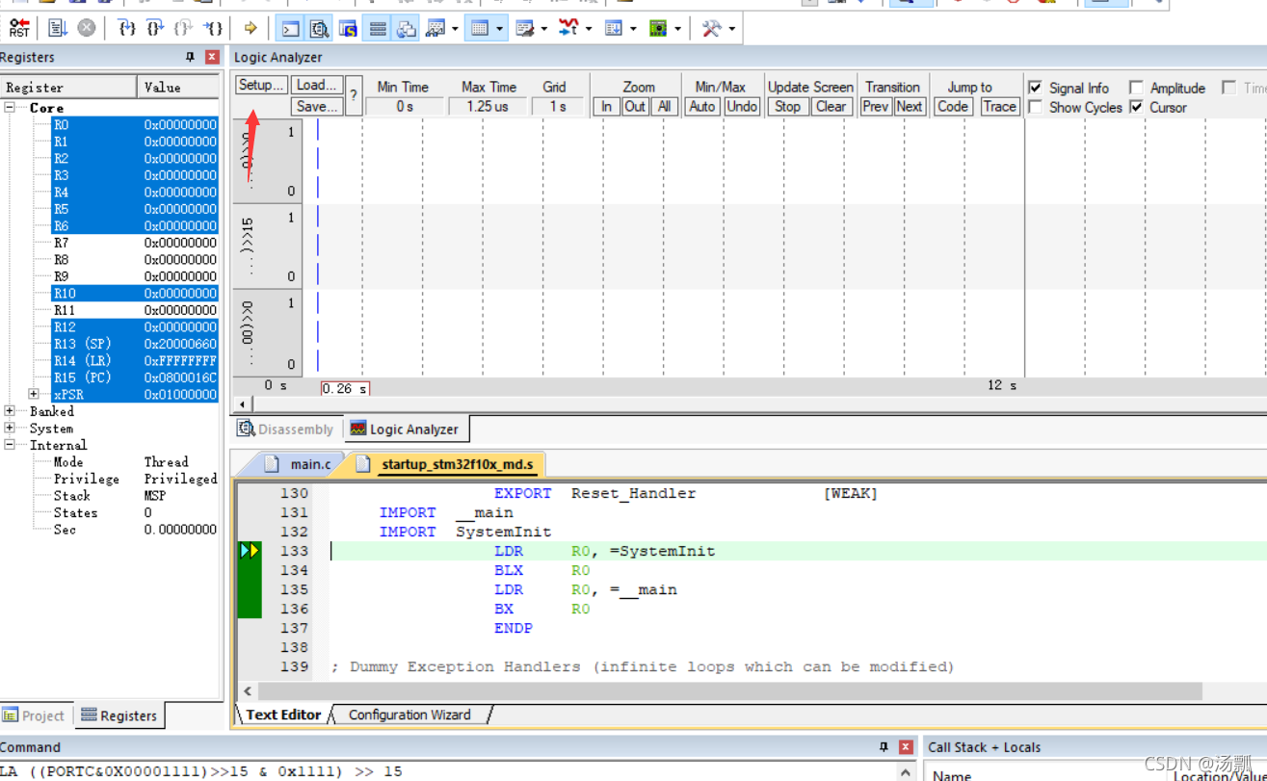Image resolution: width=1267 pixels, height=781 pixels.
Task: Open the Analysis windows dropdown arrow
Action: tap(589, 29)
